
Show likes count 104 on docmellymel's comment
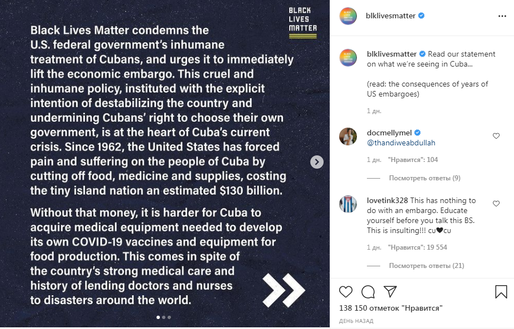click(x=413, y=160)
